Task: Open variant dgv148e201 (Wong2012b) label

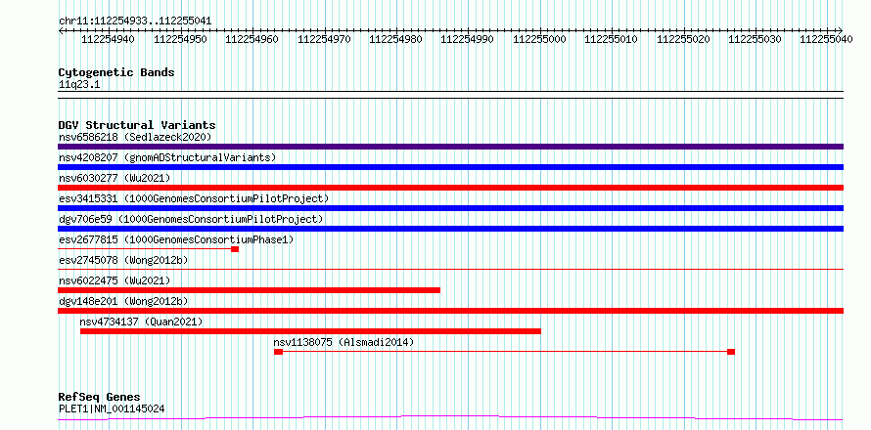Action: (123, 301)
